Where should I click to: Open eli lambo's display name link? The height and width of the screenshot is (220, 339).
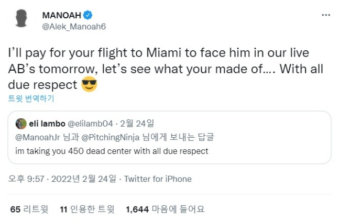47,124
